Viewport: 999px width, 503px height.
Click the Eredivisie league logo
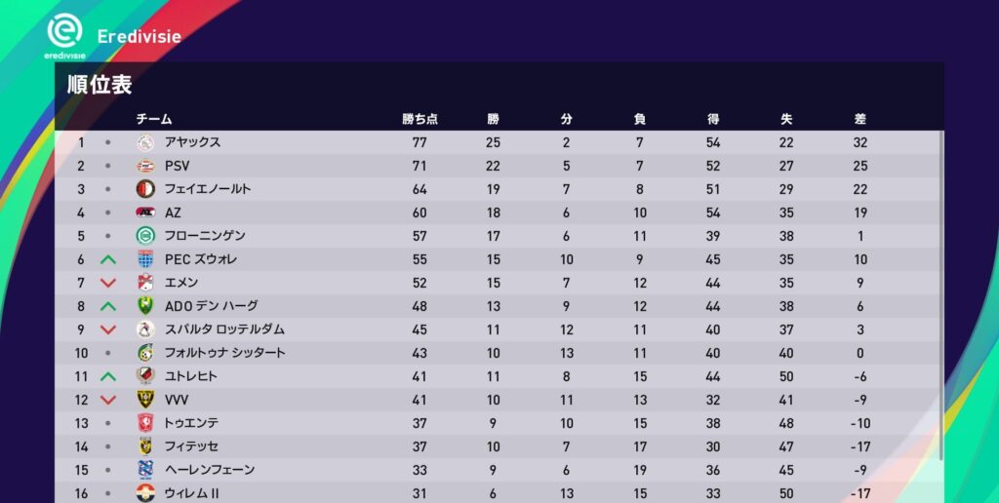tap(64, 36)
